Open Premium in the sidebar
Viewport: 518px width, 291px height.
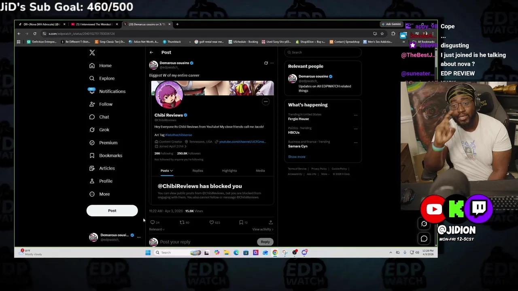click(103, 143)
